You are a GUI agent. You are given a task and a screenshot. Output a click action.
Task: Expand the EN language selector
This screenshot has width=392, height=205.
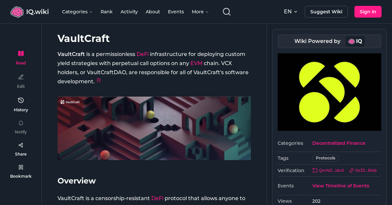[290, 11]
